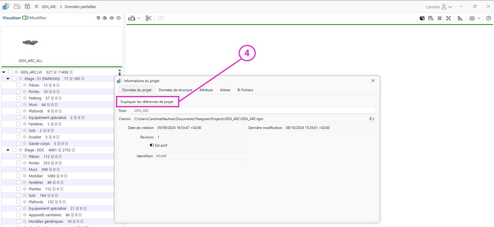
Task: Collapse the 'Etage : RDC' tree node
Action: coord(8,150)
